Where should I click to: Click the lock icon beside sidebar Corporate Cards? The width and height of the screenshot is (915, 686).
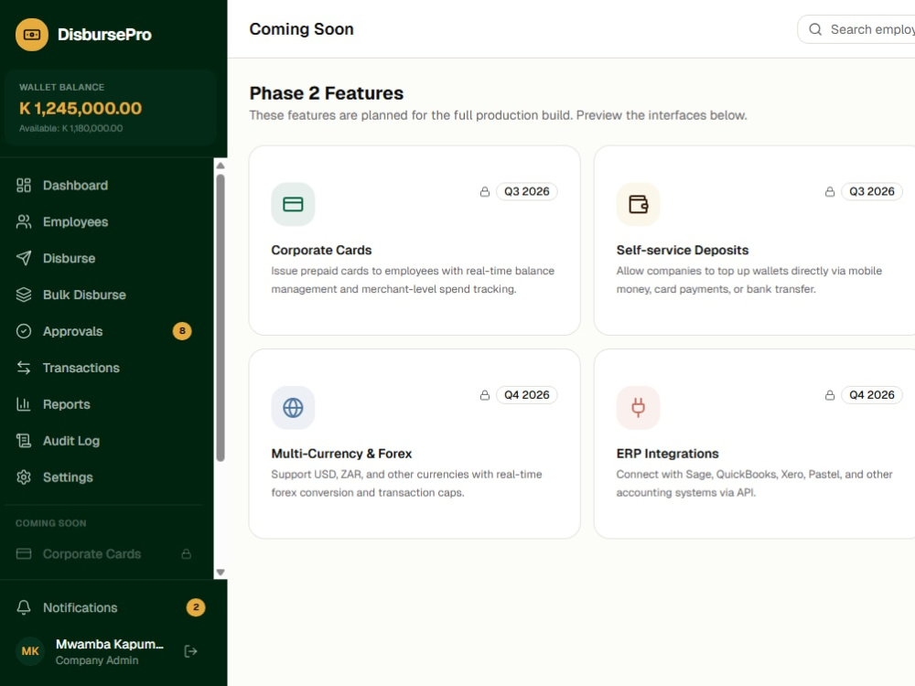point(186,553)
